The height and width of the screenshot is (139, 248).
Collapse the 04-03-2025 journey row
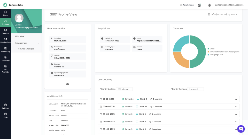point(236,122)
